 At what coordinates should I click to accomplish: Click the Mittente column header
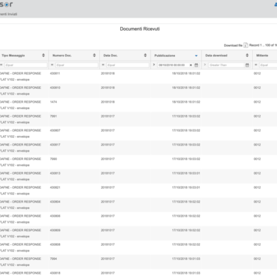click(x=262, y=56)
